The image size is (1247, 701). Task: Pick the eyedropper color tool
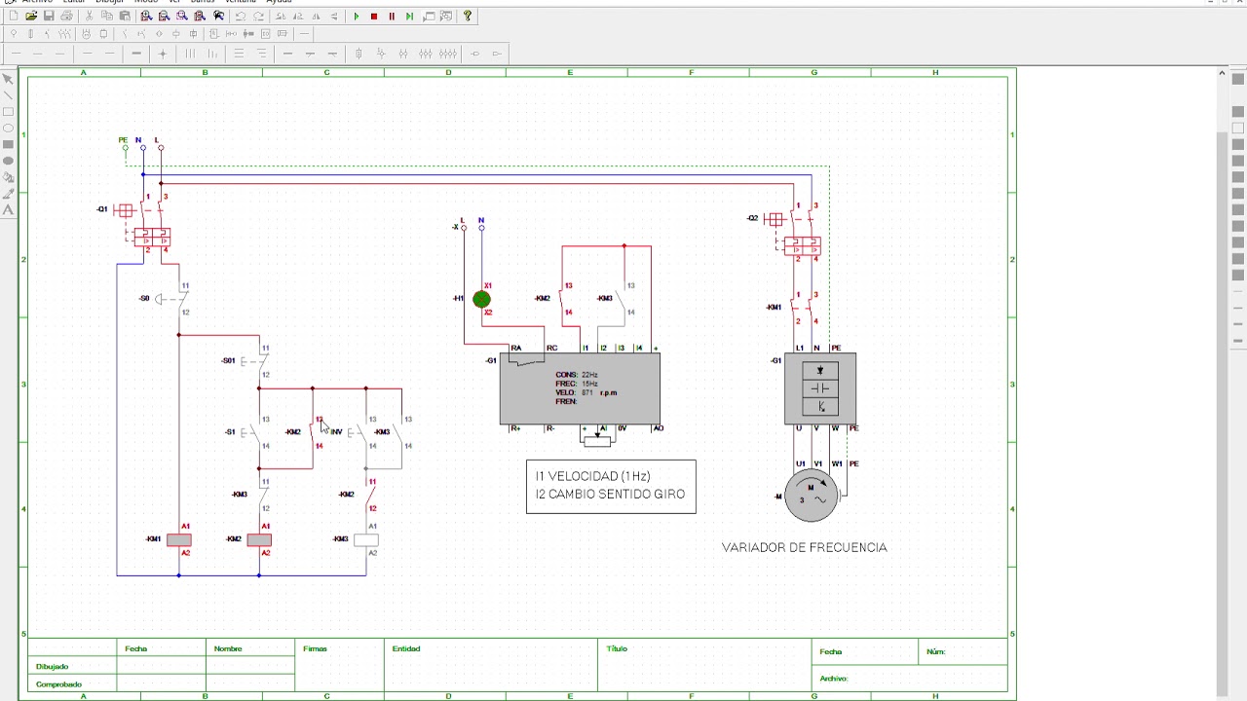[8, 194]
